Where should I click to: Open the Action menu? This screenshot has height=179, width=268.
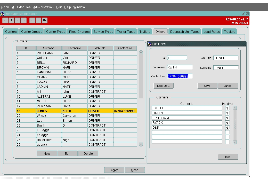click(x=5, y=7)
